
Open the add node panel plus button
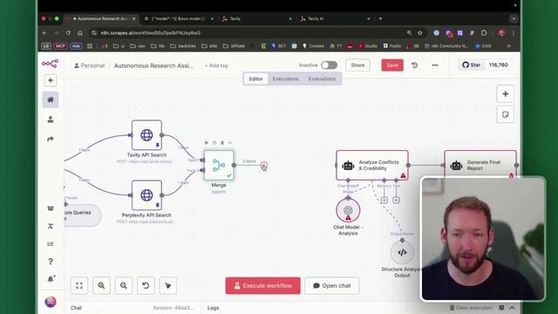click(x=506, y=94)
